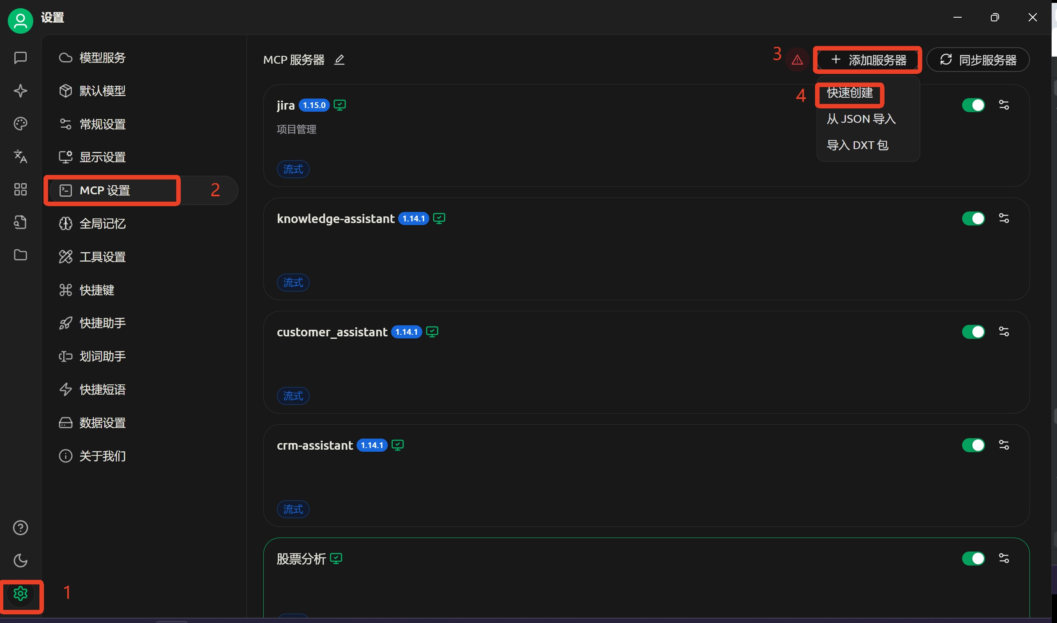This screenshot has width=1057, height=623.
Task: Select 从 JSON 导入 menu option
Action: [861, 119]
